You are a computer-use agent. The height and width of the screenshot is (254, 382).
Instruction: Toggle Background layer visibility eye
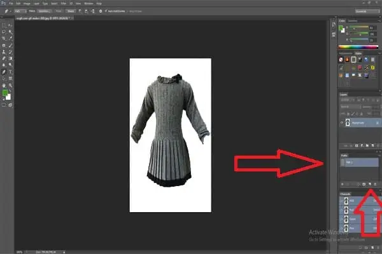click(342, 123)
